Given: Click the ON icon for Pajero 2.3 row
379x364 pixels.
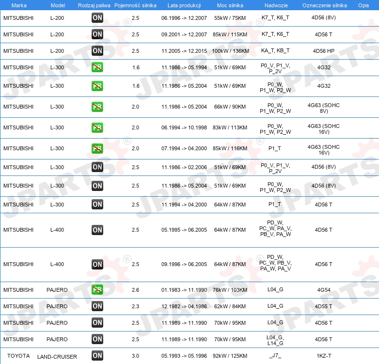Looking at the screenshot, I should [x=97, y=306].
